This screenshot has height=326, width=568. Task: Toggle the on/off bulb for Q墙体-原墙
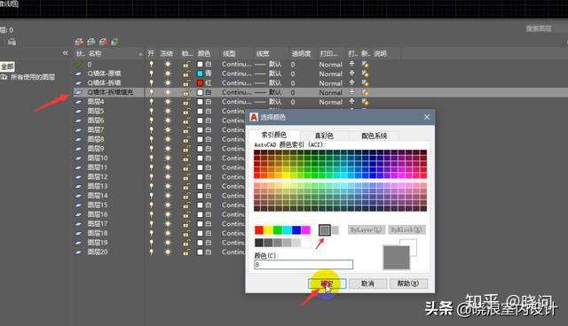[x=152, y=74]
